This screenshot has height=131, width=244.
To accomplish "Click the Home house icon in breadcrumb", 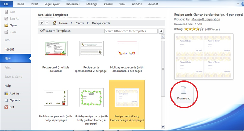I will coord(55,23).
